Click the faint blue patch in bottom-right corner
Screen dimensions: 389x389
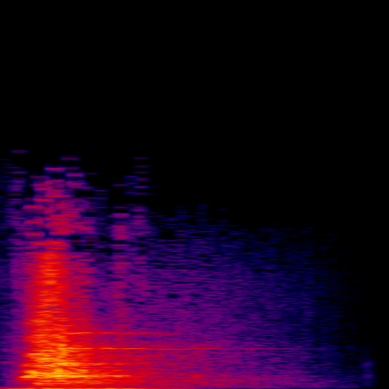click(368, 370)
